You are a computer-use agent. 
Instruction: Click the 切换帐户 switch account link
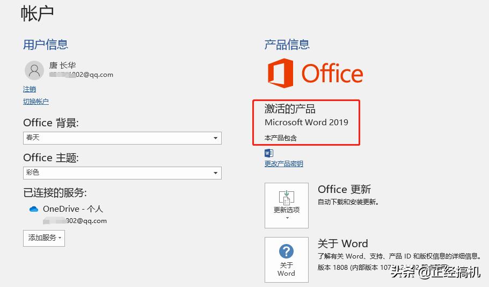click(x=36, y=102)
